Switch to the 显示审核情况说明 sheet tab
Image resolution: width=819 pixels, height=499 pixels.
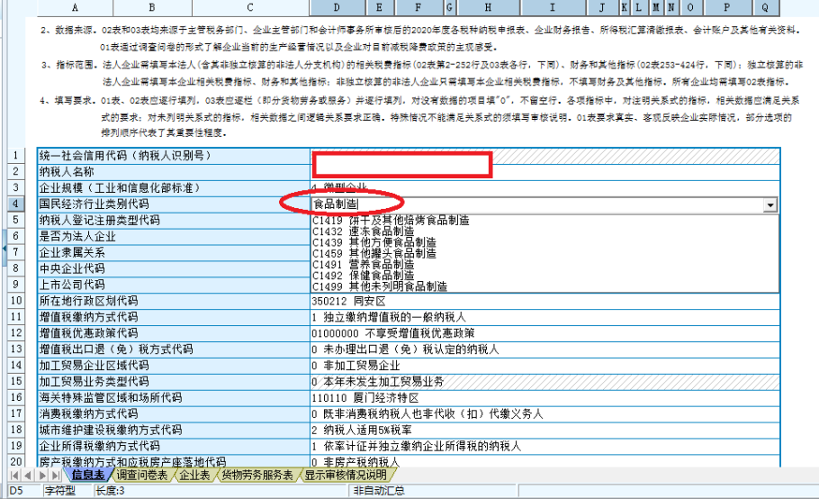point(346,475)
